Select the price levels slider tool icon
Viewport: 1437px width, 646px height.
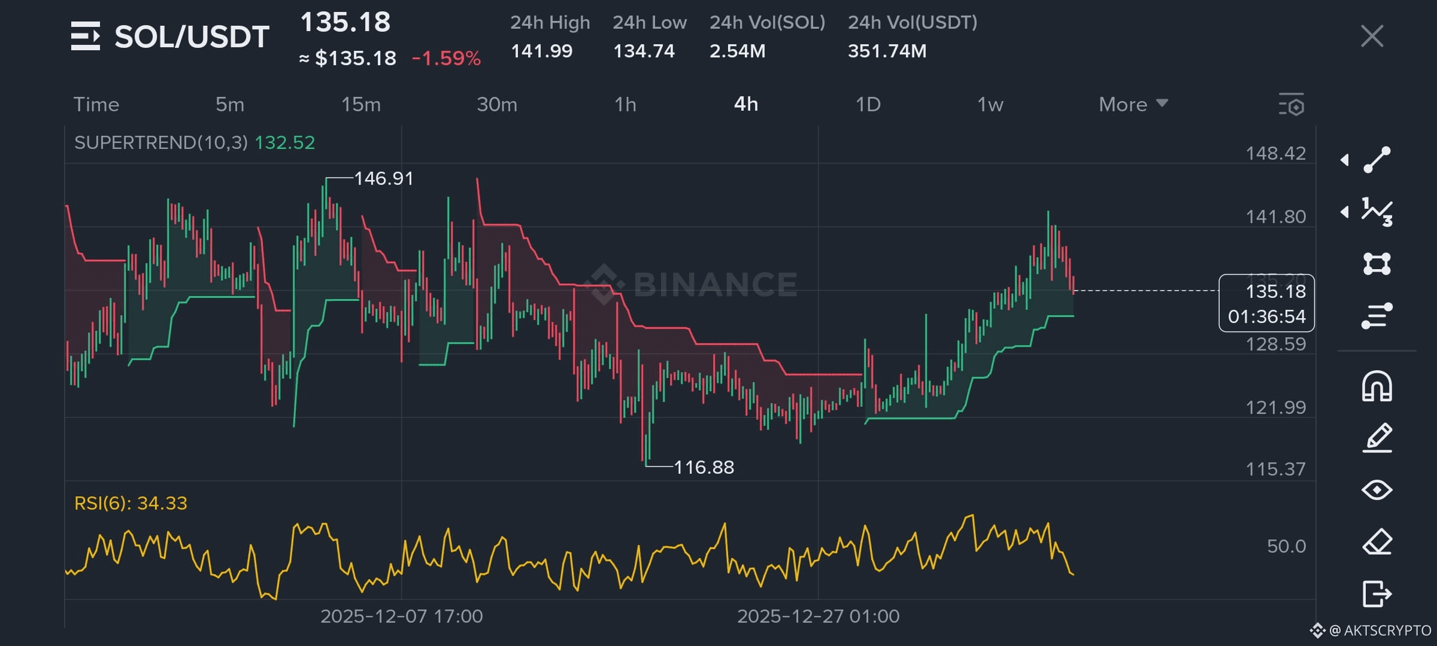pos(1377,316)
